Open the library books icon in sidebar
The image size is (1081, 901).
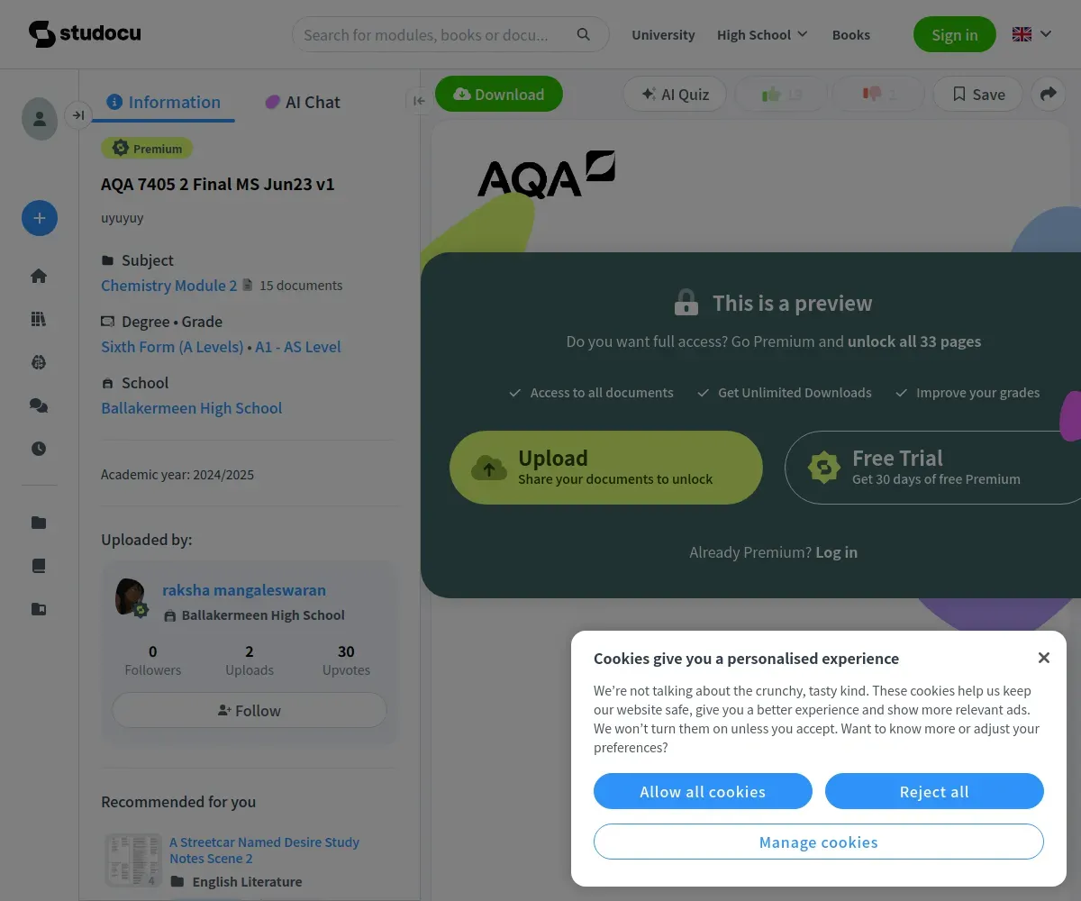[39, 319]
